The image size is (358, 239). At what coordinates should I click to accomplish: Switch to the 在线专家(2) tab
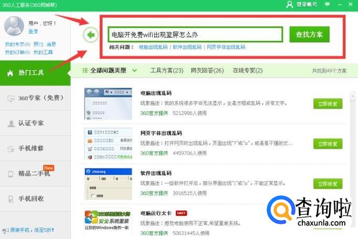[x=248, y=70]
